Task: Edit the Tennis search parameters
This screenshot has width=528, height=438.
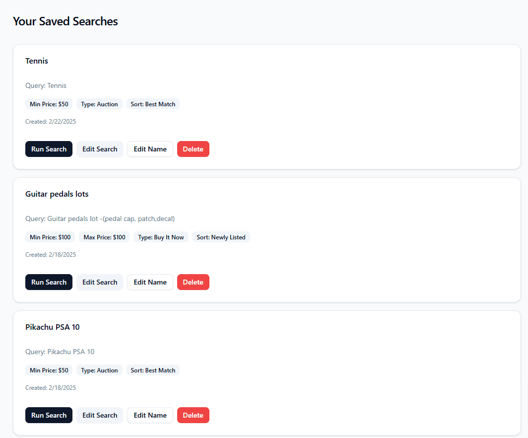Action: [99, 148]
